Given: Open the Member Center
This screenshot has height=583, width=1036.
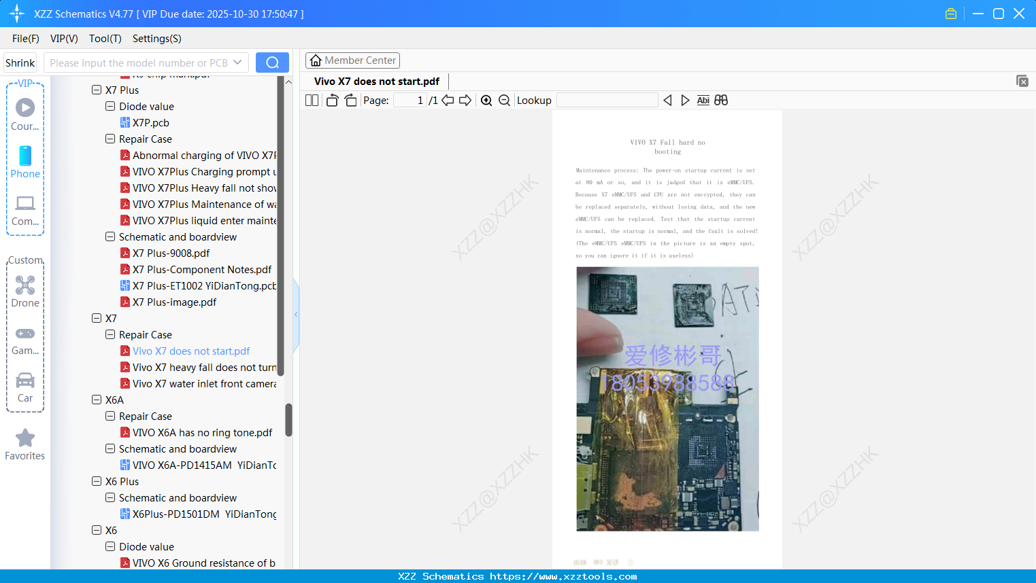Looking at the screenshot, I should [x=352, y=60].
